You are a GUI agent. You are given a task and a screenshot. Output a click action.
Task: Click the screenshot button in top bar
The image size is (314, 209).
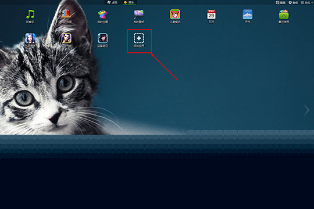click(280, 2)
